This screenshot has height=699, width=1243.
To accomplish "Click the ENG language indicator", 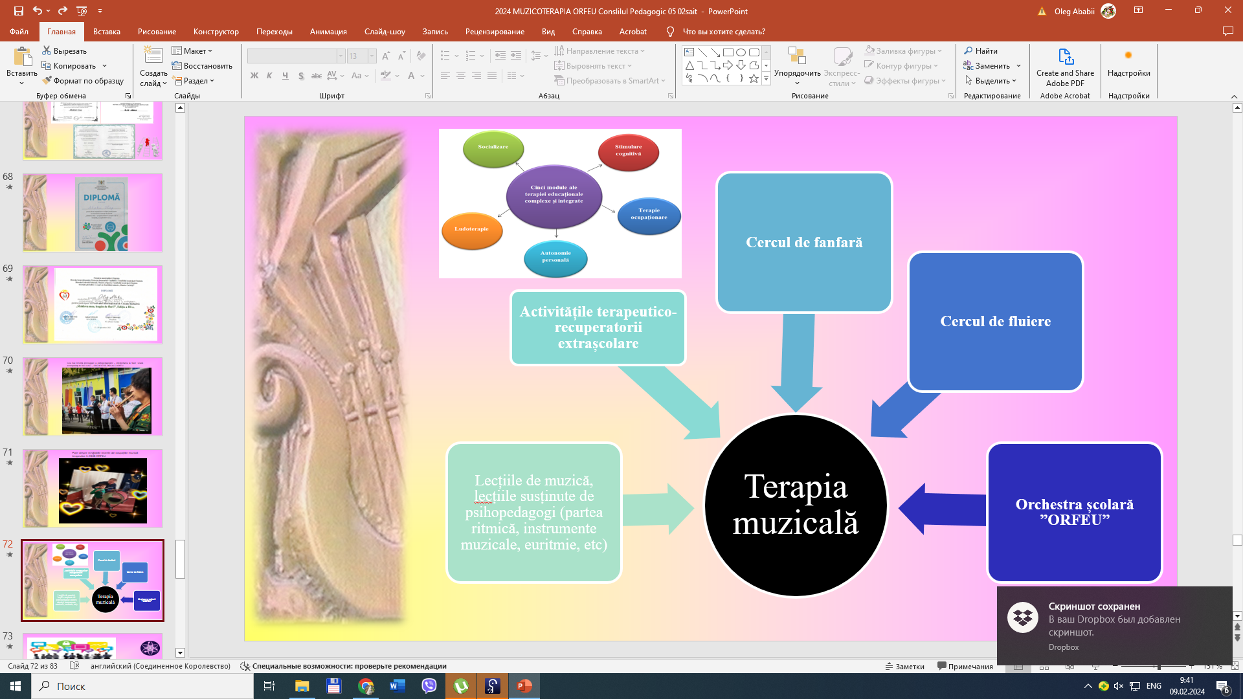I will coord(1154,686).
